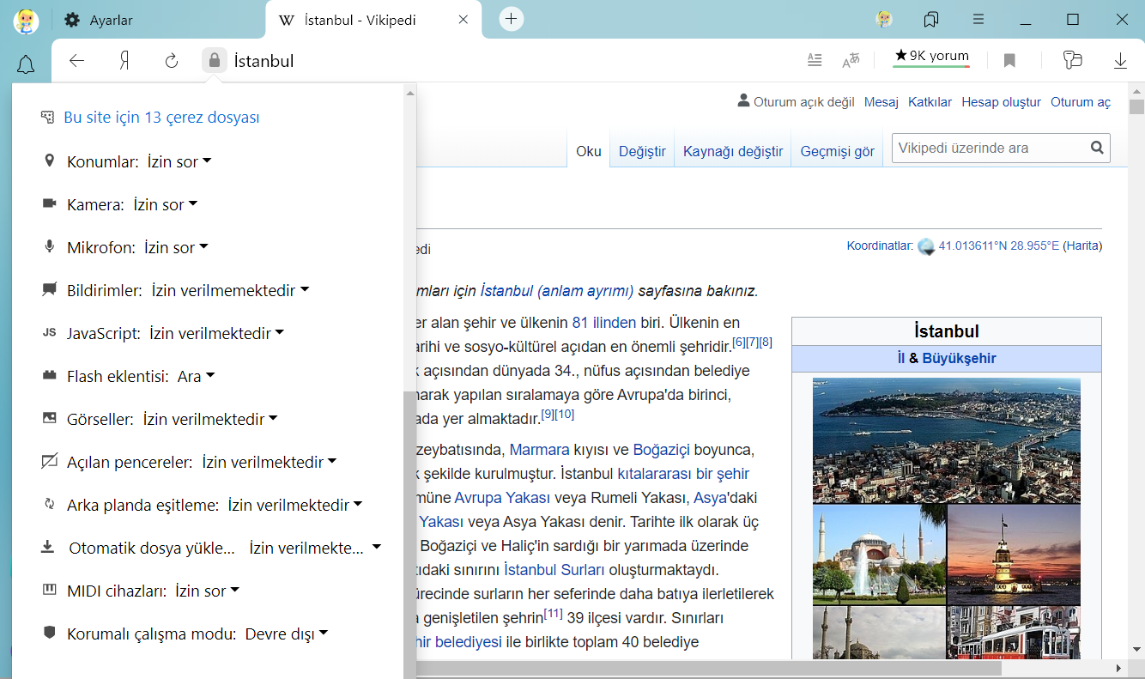The width and height of the screenshot is (1145, 679).
Task: Click the padlock site info icon
Action: [x=215, y=60]
